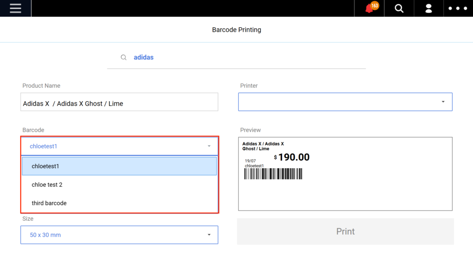
Task: Click the barcode graphic in the preview
Action: coord(273,174)
